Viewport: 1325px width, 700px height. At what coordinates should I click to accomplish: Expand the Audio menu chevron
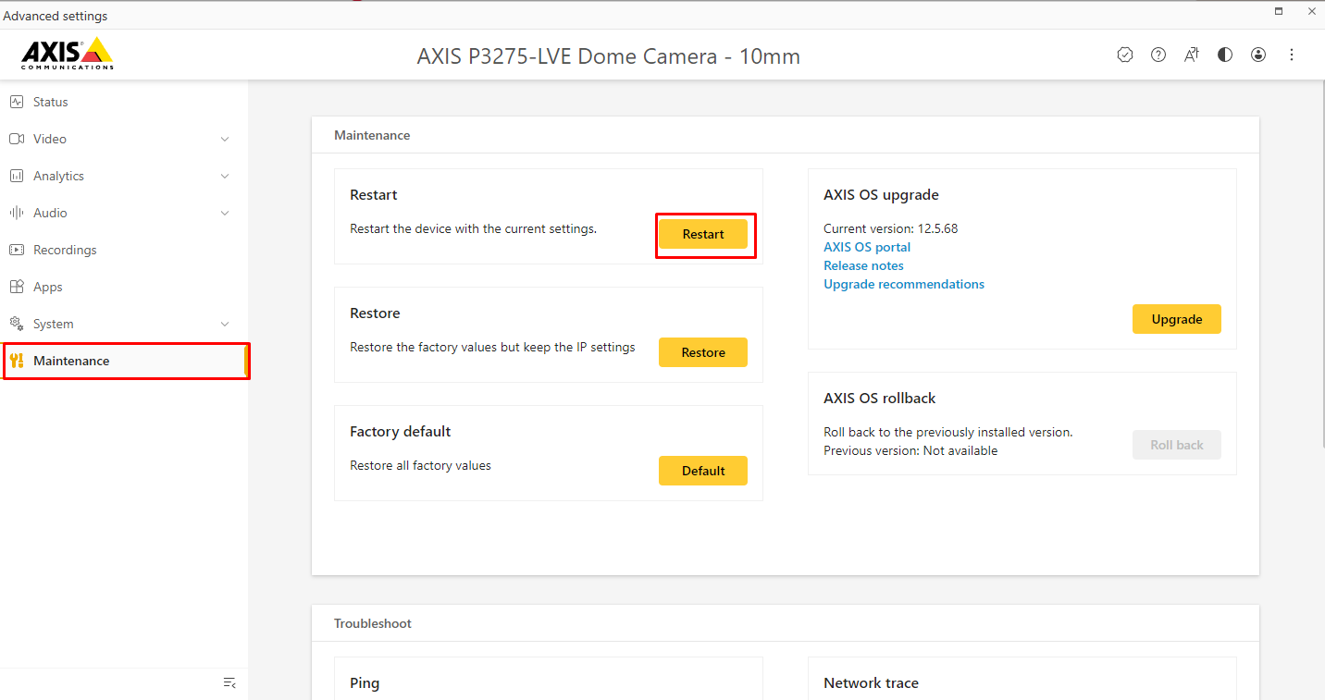click(225, 213)
